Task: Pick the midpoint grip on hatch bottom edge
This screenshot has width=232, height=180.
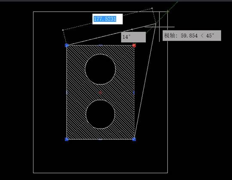Action: [x=100, y=139]
